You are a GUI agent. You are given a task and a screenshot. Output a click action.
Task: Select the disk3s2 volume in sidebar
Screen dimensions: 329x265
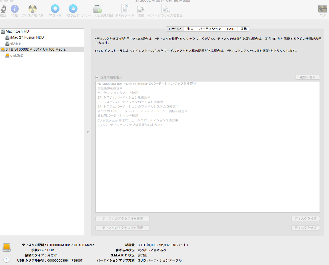pyautogui.click(x=16, y=55)
